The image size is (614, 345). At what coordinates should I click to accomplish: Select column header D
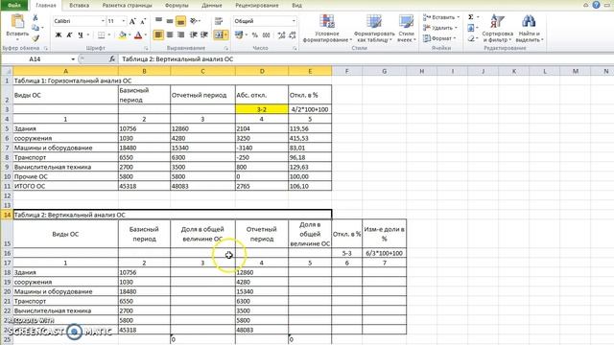(x=262, y=71)
